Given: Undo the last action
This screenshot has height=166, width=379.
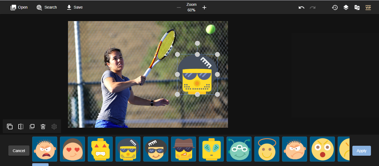Looking at the screenshot, I should click(301, 7).
